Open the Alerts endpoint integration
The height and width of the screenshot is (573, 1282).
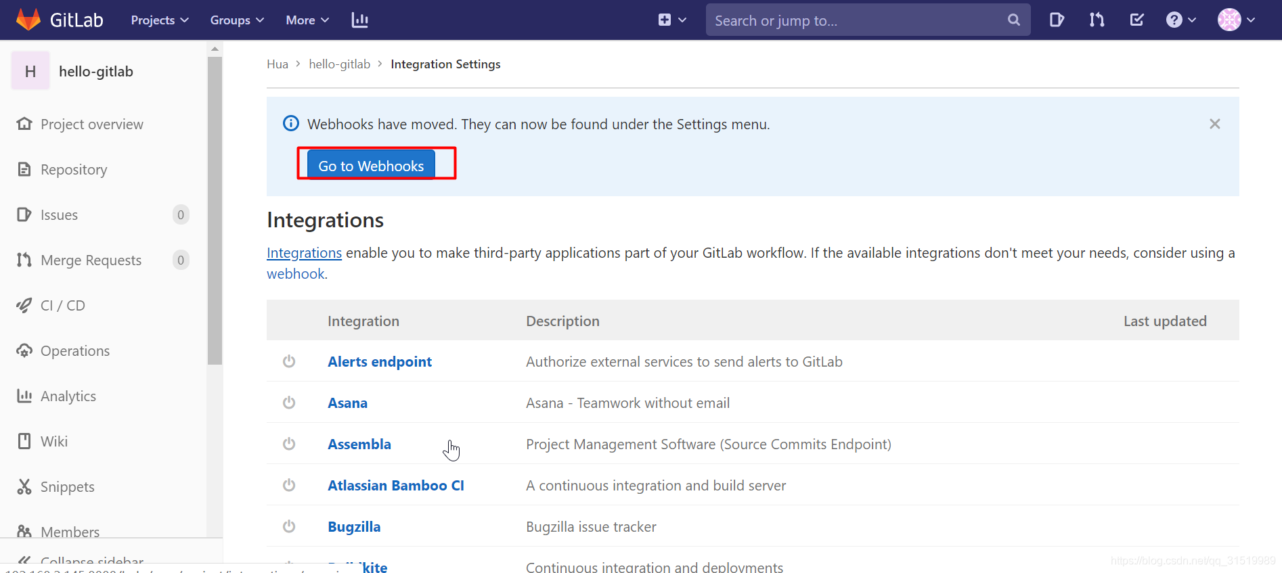click(x=380, y=362)
